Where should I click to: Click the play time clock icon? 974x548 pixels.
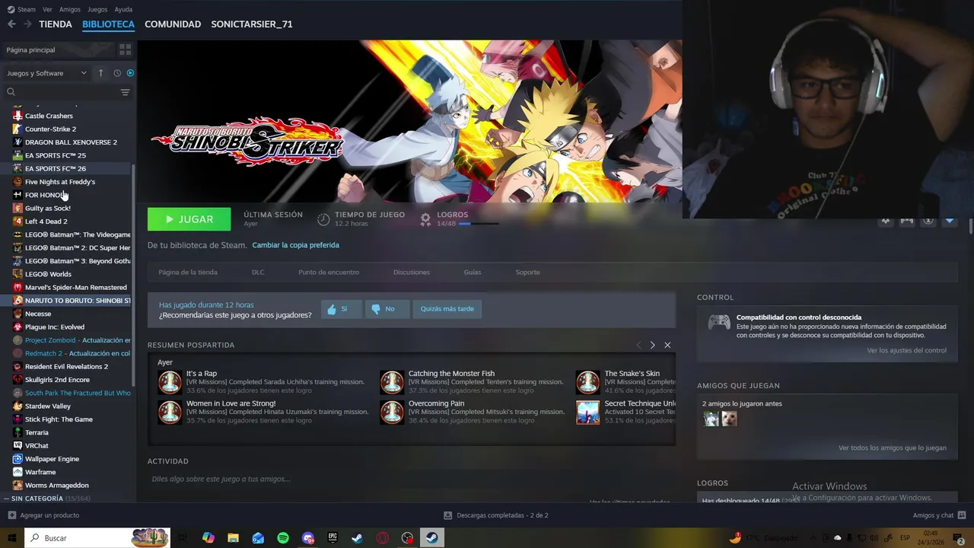[x=323, y=219]
